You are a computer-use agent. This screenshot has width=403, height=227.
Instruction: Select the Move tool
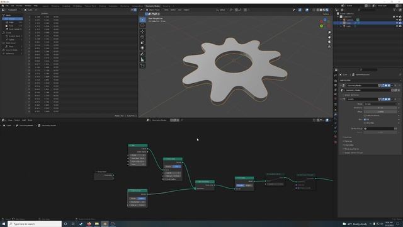(142, 32)
